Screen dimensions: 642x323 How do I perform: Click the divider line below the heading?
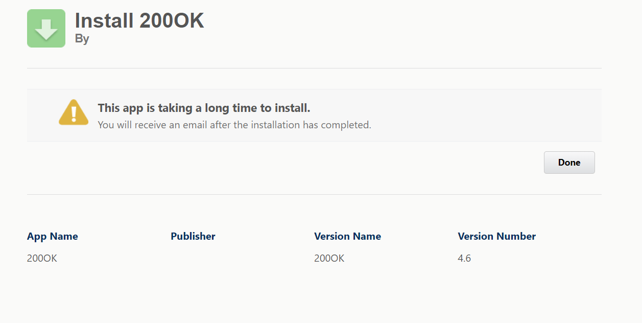click(314, 68)
